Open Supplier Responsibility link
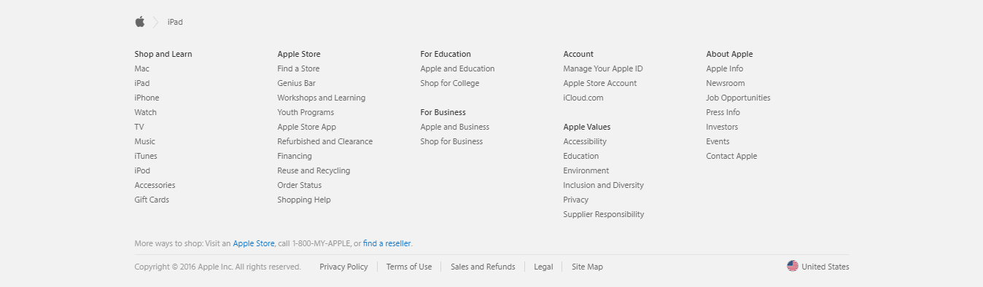983x287 pixels. point(604,214)
